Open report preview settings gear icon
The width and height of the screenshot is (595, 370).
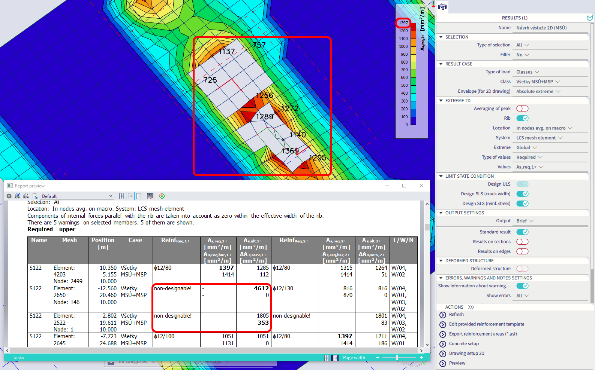(9, 196)
